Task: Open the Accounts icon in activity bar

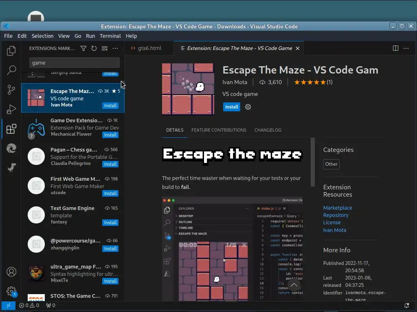Action: pyautogui.click(x=11, y=272)
